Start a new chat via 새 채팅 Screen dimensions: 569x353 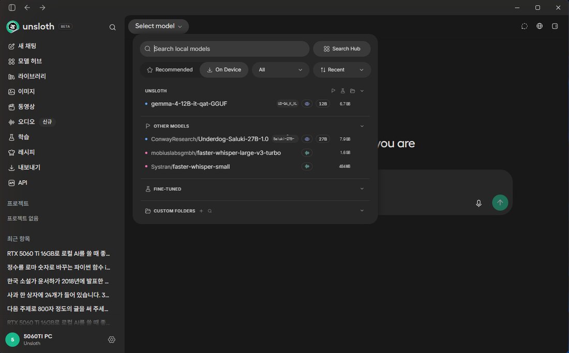click(22, 46)
